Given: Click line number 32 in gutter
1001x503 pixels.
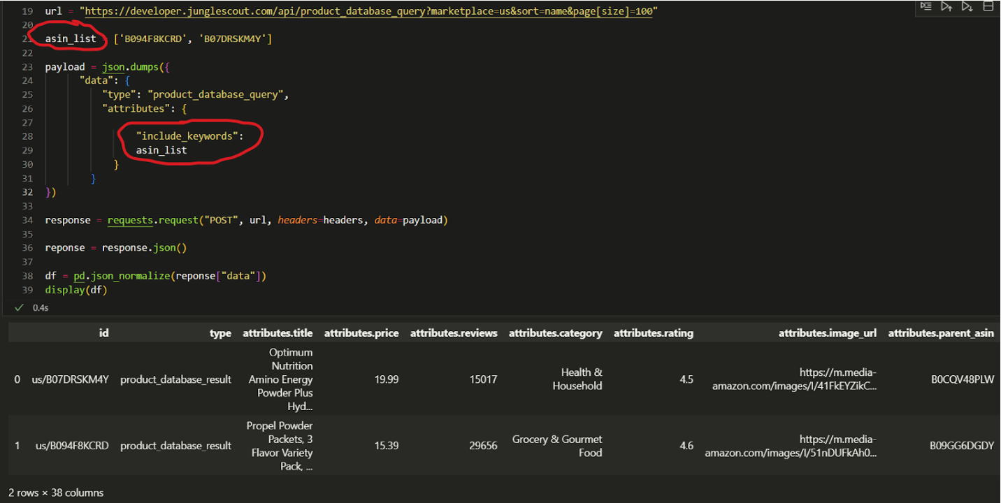Looking at the screenshot, I should point(28,192).
